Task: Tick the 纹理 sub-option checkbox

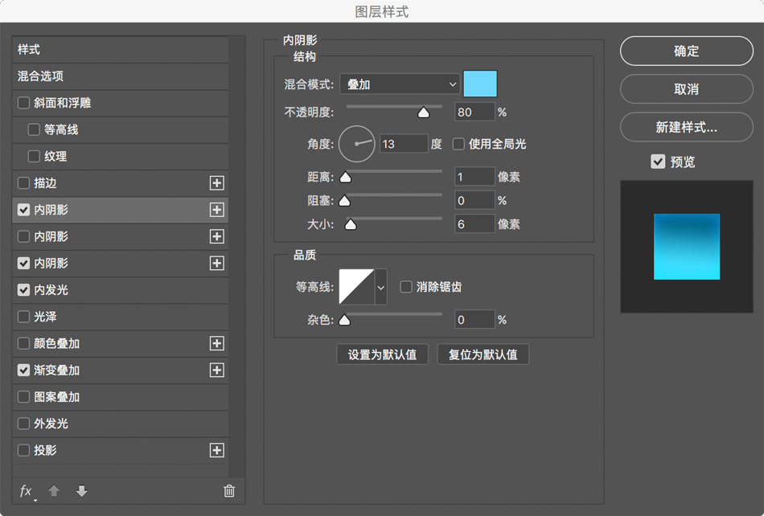Action: pyautogui.click(x=34, y=156)
